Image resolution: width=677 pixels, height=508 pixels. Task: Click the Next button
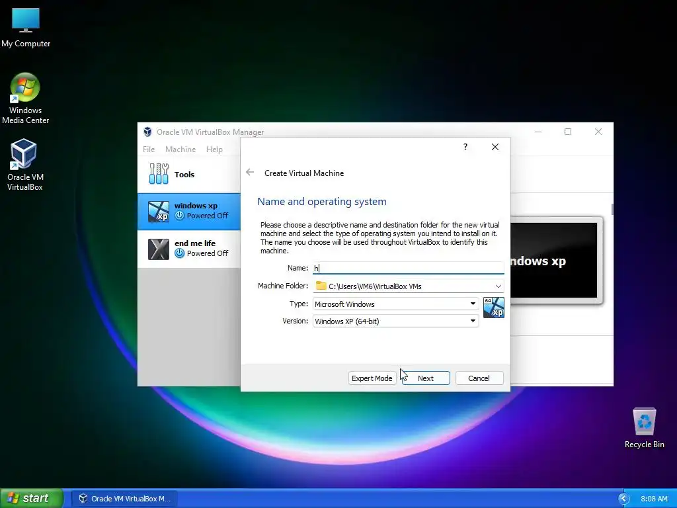(x=426, y=378)
